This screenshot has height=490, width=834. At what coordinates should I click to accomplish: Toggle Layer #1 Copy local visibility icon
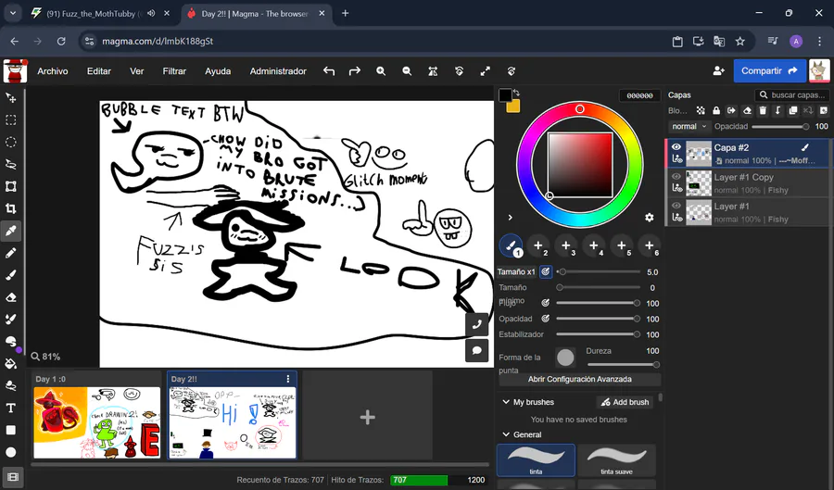click(677, 188)
